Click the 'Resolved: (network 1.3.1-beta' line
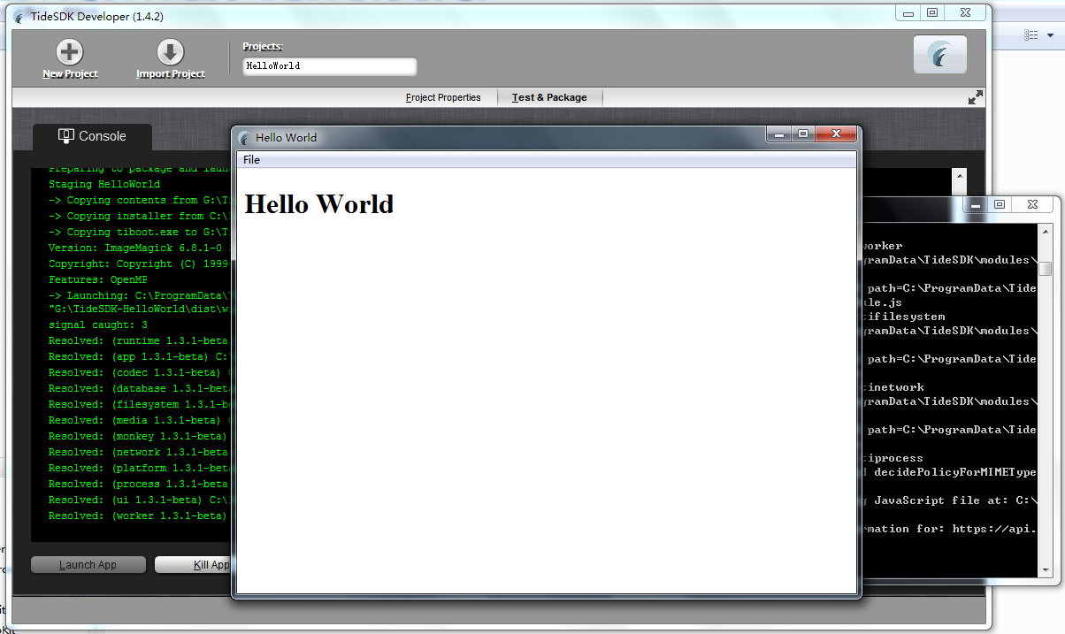Screen dimensions: 1065x634 pos(139,453)
